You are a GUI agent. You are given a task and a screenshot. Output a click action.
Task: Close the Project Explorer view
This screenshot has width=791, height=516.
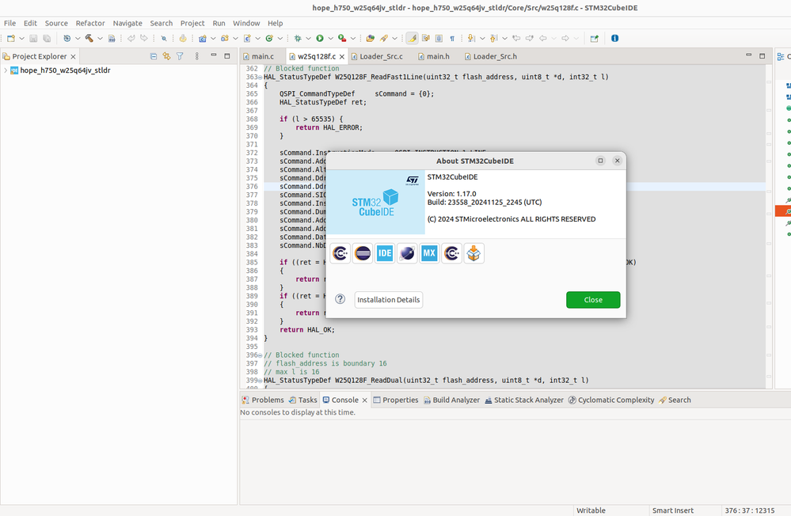(73, 56)
